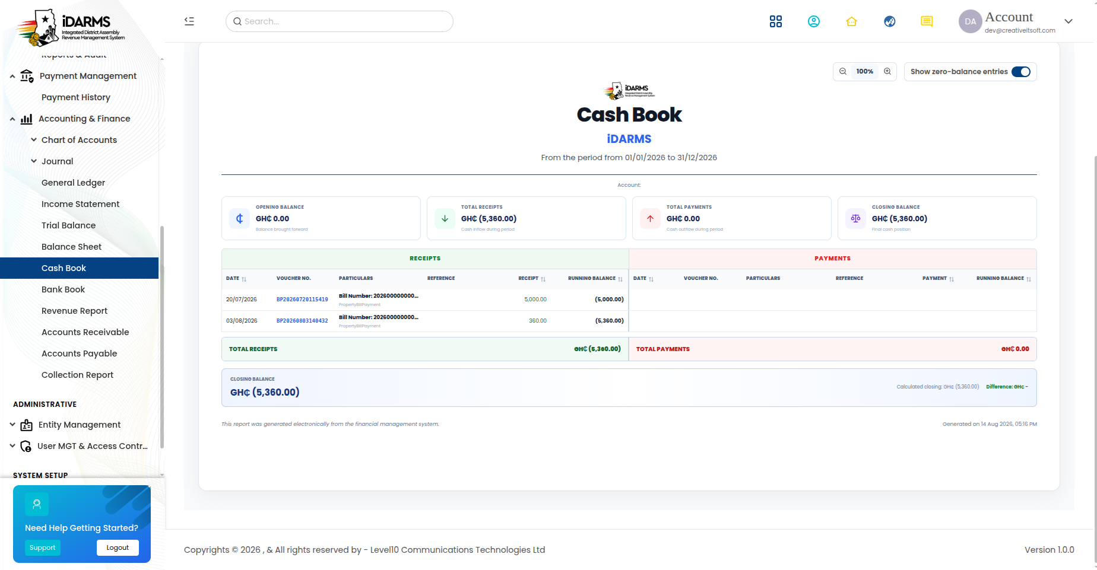Open Balance Sheet menu item
Viewport: 1097px width, 570px height.
71,247
